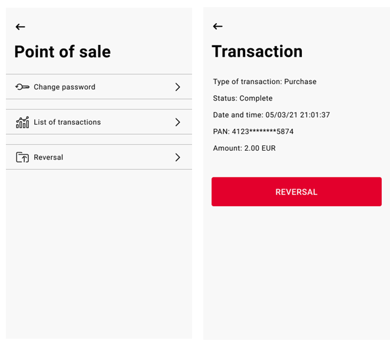The width and height of the screenshot is (390, 347).
Task: Click the Type of transaction: Purchase line
Action: [x=265, y=82]
